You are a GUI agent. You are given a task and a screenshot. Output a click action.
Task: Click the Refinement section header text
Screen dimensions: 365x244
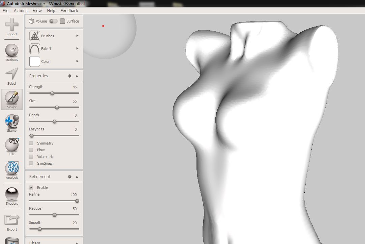click(x=40, y=177)
